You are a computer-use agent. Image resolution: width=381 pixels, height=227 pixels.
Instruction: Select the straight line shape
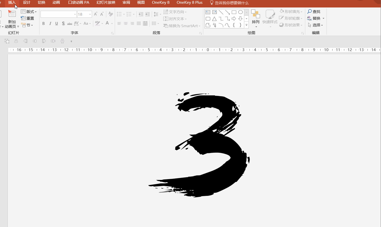coord(221,12)
